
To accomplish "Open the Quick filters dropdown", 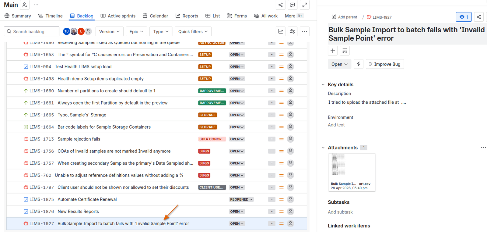I will [x=193, y=31].
